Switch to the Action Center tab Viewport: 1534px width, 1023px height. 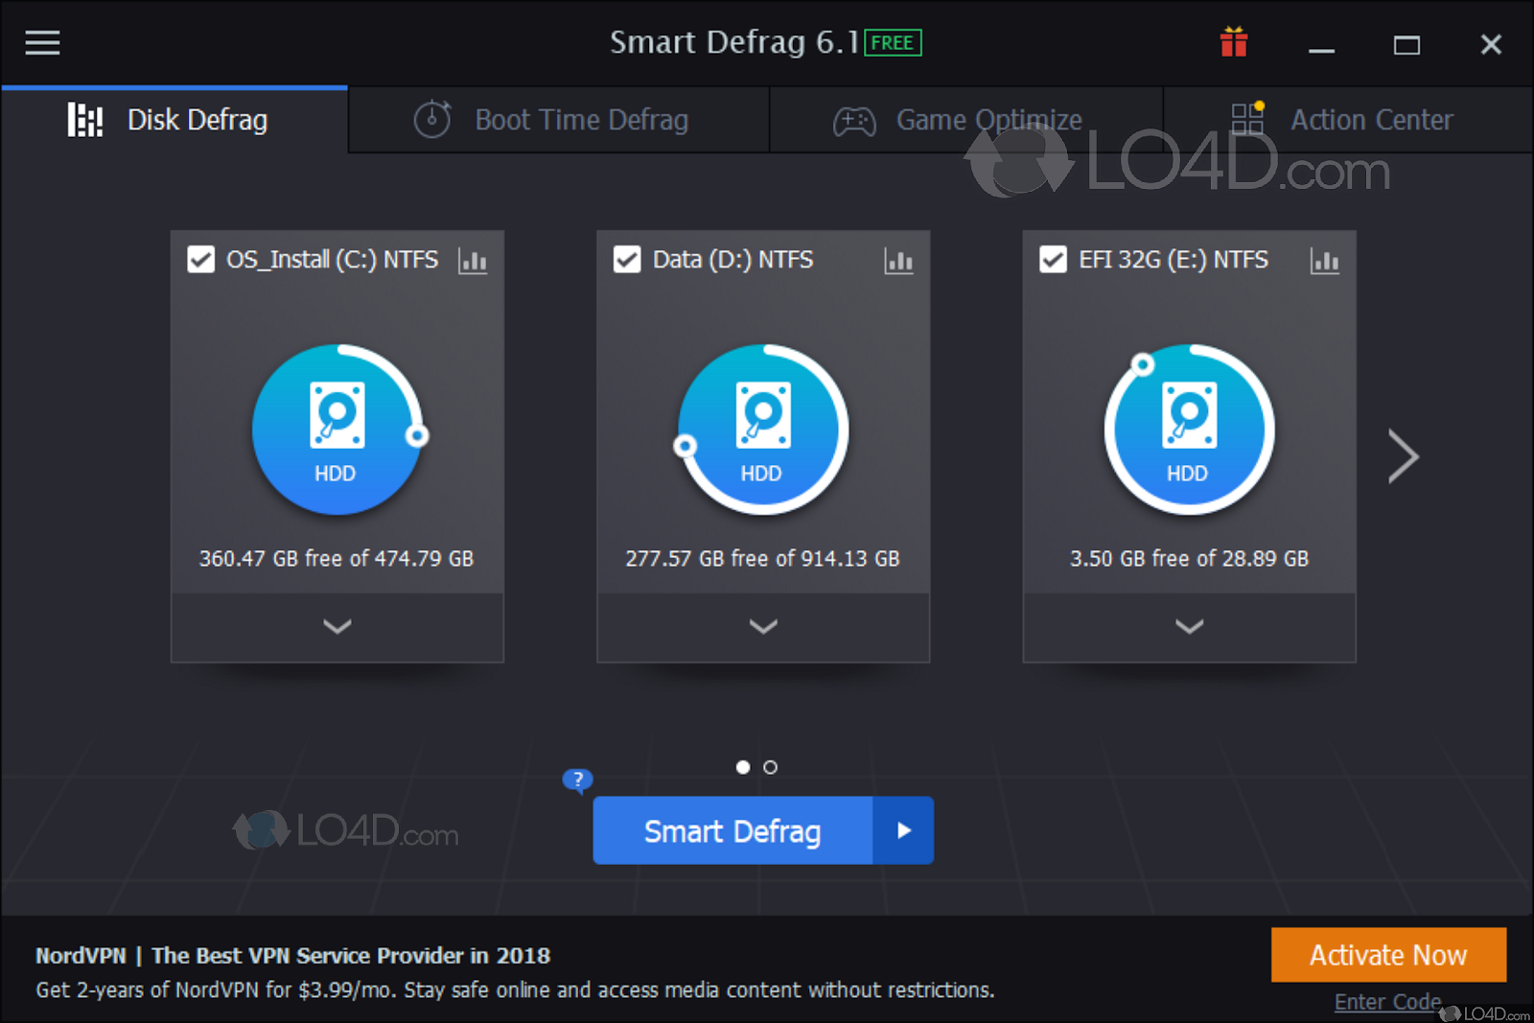click(1348, 120)
